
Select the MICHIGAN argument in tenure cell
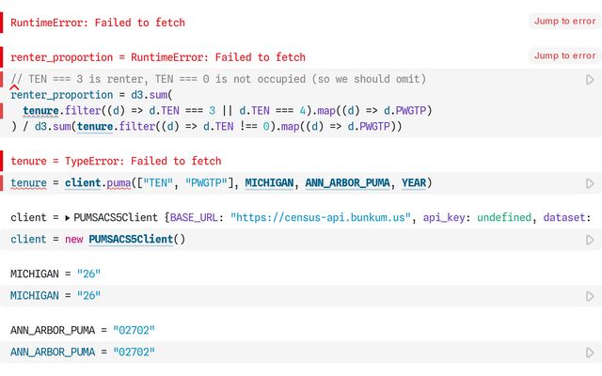(x=269, y=182)
